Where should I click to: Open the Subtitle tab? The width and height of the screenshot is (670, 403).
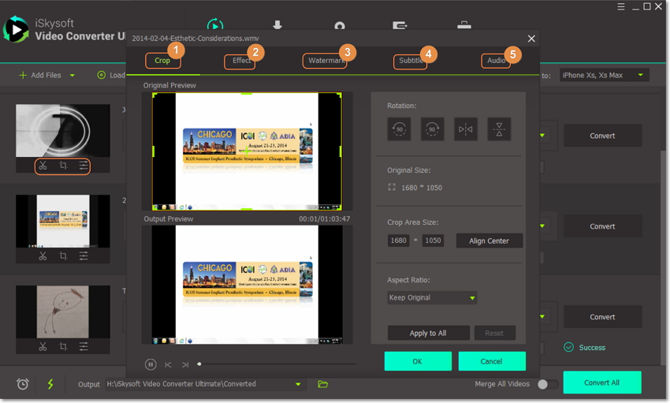(411, 61)
